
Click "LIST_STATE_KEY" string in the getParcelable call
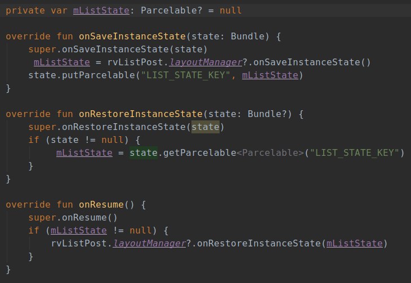click(355, 153)
